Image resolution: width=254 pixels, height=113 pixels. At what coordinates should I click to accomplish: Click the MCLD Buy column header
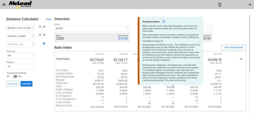124,54
